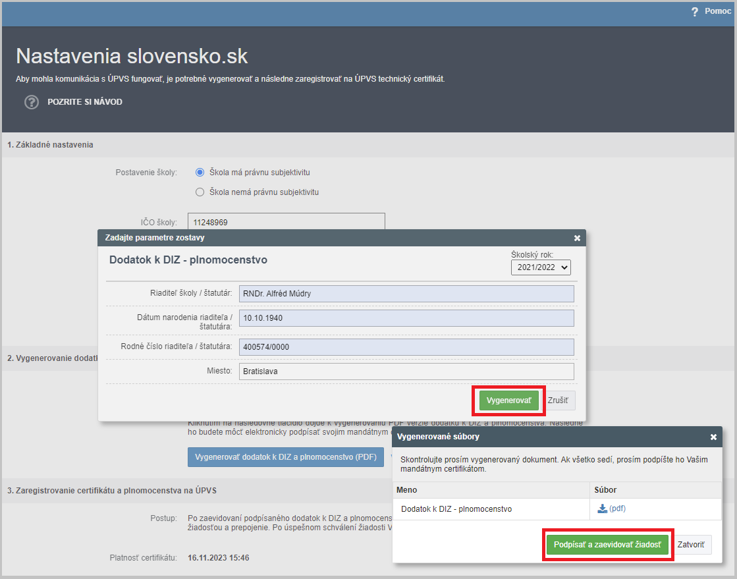Viewport: 737px width, 579px height.
Task: Click the question mark icon beside Pozrite si návod
Action: 32,102
